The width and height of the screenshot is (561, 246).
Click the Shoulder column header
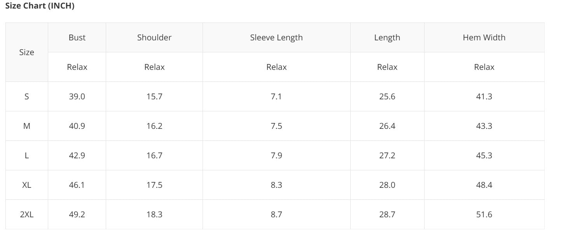[154, 38]
